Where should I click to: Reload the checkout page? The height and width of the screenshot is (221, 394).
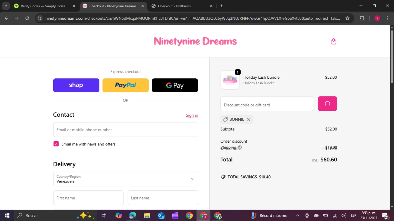pyautogui.click(x=27, y=18)
